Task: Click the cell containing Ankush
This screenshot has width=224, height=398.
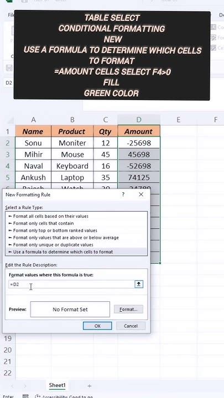Action: [x=33, y=177]
